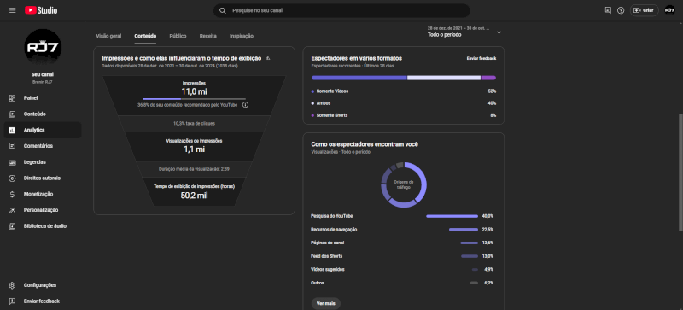Click the Somente Shorts purple bar segment
The height and width of the screenshot is (310, 683).
pyautogui.click(x=488, y=78)
